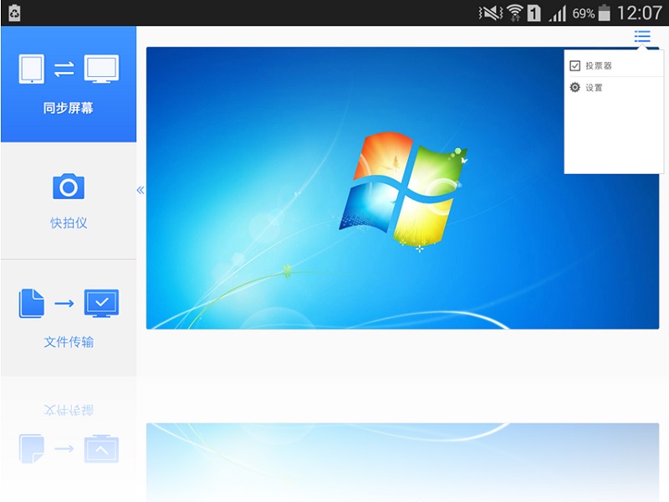Click the monitor with checkmark icon
The width and height of the screenshot is (669, 502).
pos(102,303)
